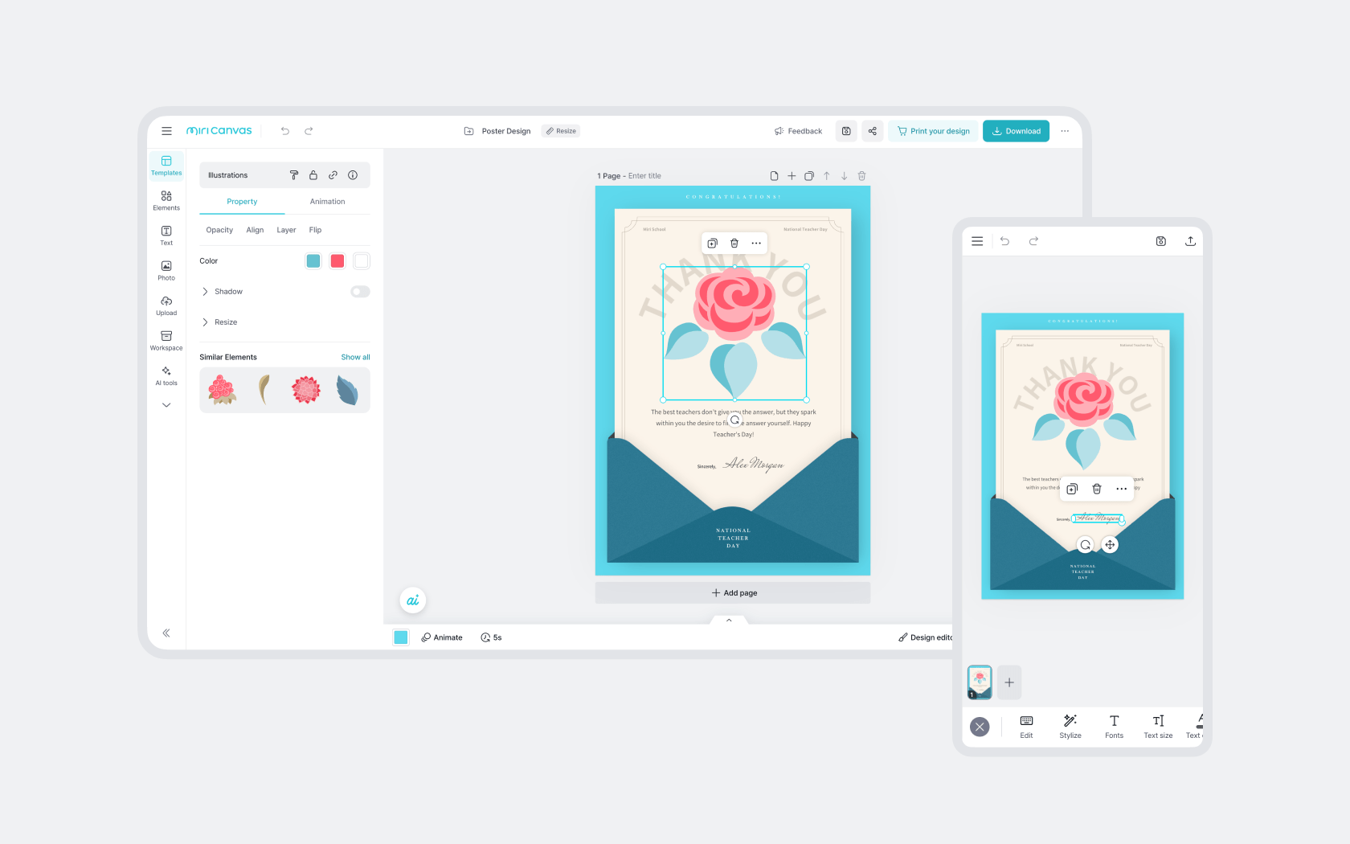Image resolution: width=1350 pixels, height=844 pixels.
Task: Toggle the Shadow switch
Action: pos(360,292)
